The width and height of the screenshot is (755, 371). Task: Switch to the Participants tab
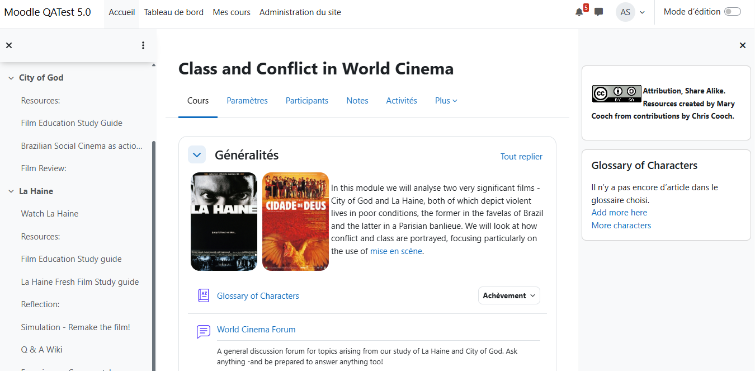point(307,101)
